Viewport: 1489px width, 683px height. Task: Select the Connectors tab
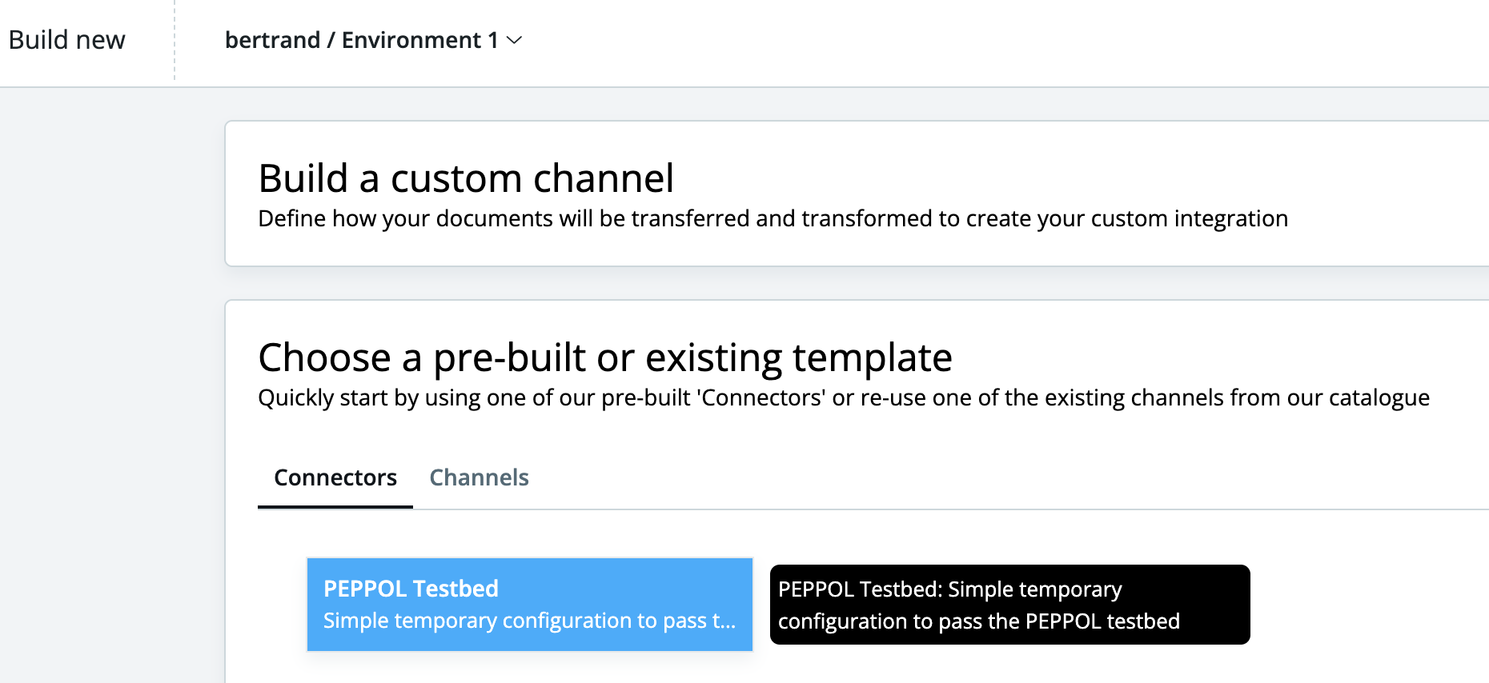pyautogui.click(x=335, y=477)
